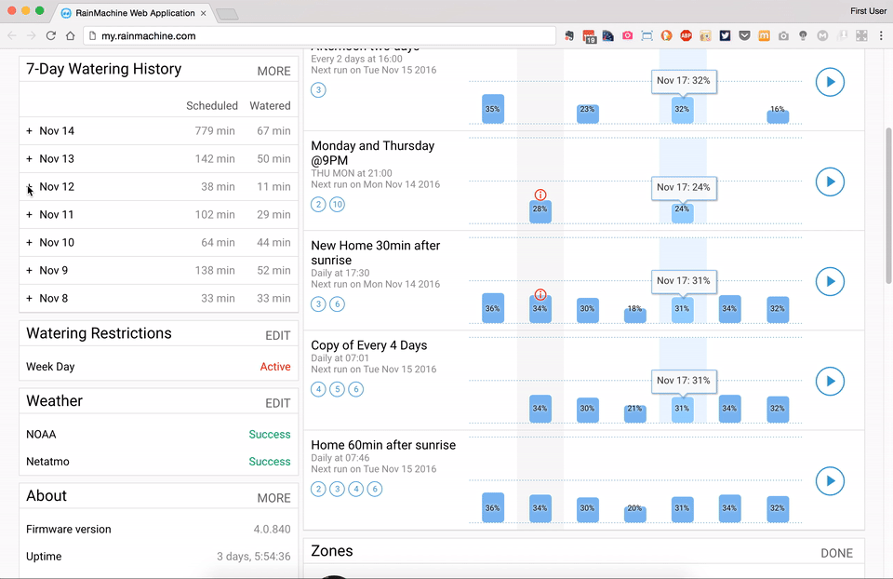Expand the Nov 14 watering history row
The image size is (893, 579).
30,131
